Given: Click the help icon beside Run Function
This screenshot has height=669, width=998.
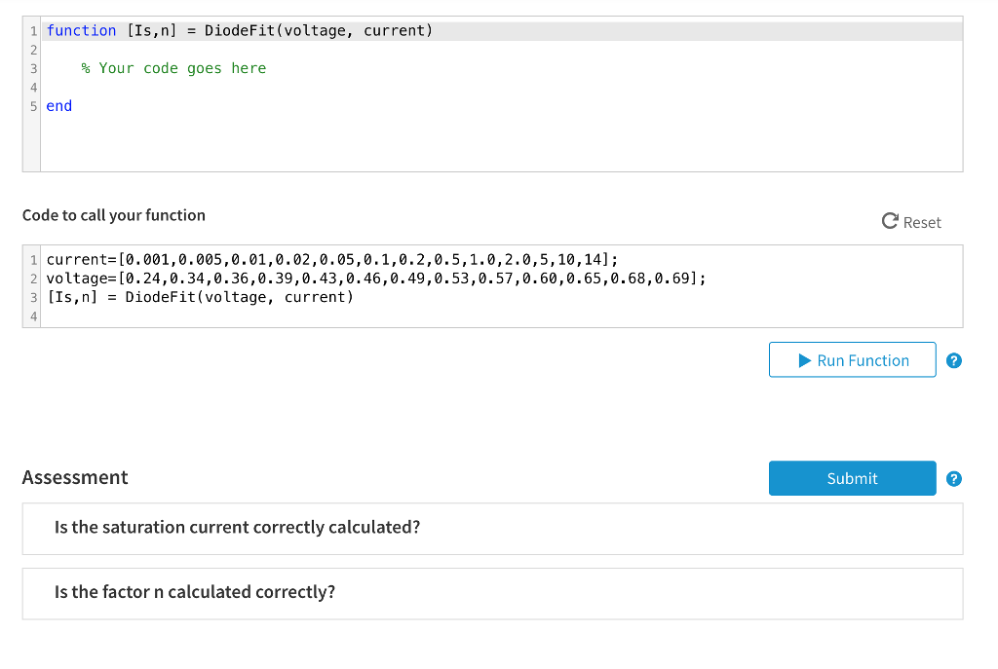Looking at the screenshot, I should point(954,360).
